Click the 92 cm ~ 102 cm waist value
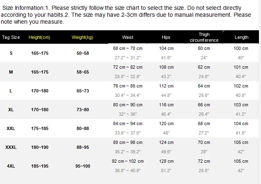This screenshot has width=261, height=184. pyautogui.click(x=128, y=161)
